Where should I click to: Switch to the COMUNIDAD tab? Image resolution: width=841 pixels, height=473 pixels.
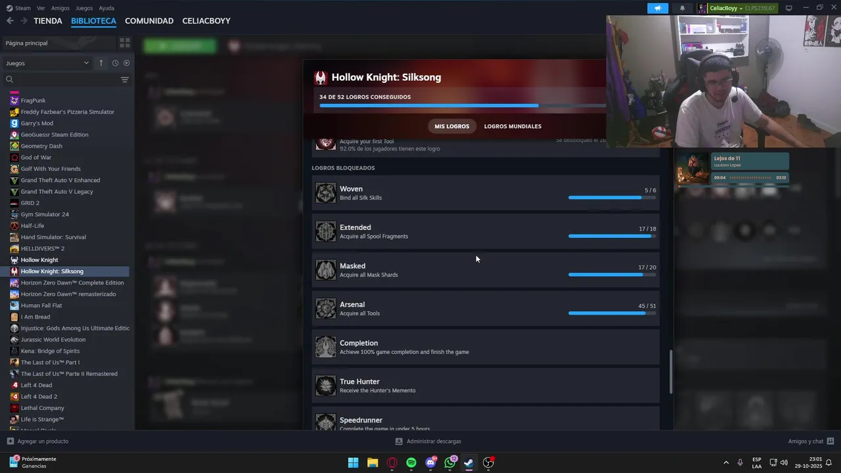tap(149, 21)
